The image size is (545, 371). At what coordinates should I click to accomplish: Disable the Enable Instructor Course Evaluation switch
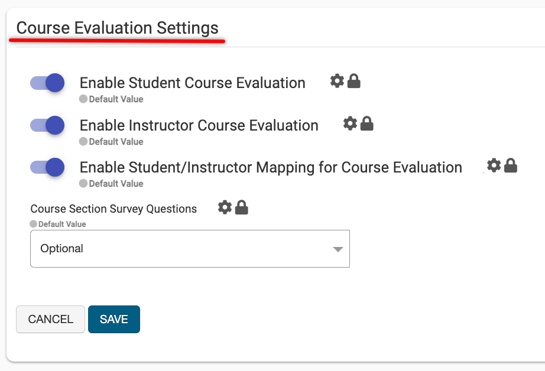pyautogui.click(x=47, y=125)
